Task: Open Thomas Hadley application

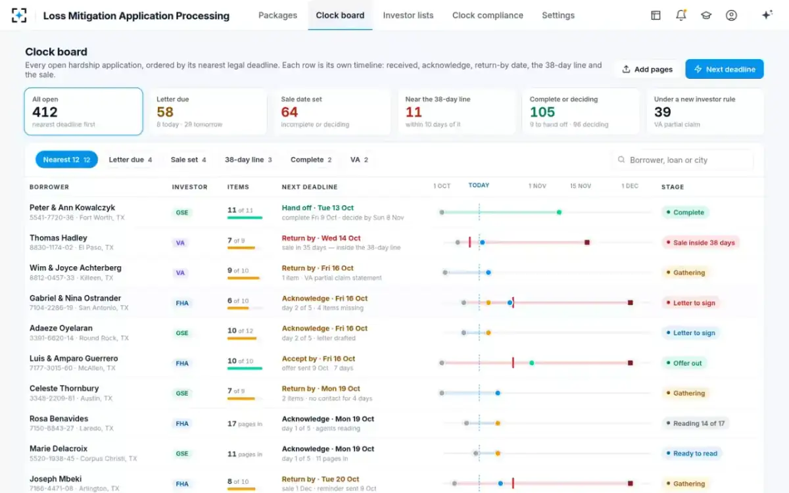Action: (394, 243)
